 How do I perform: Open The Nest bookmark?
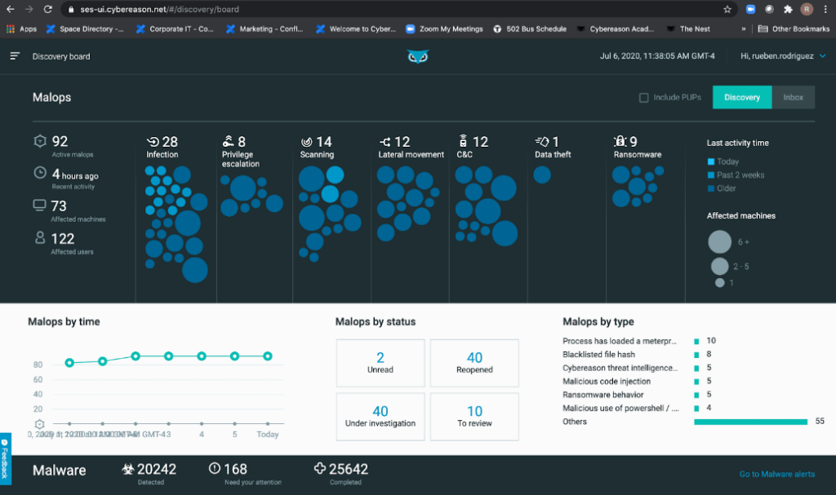point(688,29)
